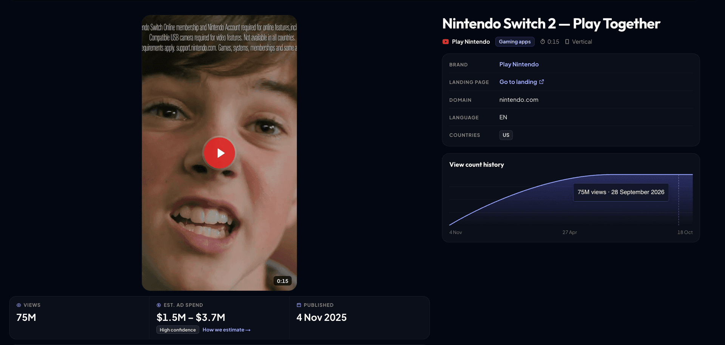Click the 18 Oct chart axis label
The width and height of the screenshot is (725, 345).
pos(685,232)
